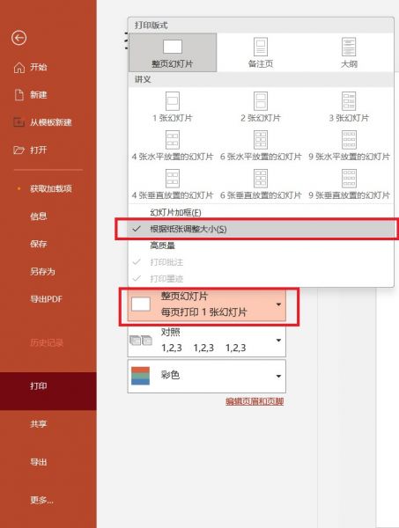399x528 pixels.
Task: Go to 导出PDF in sidebar
Action: pos(46,299)
